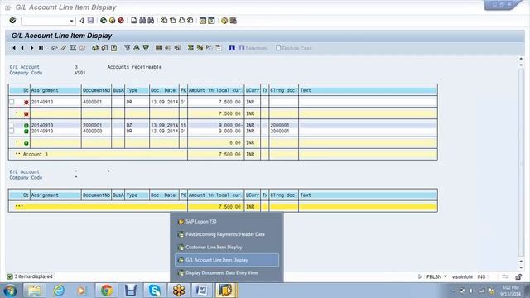Click the Print icon in standard toolbar
The image size is (530, 298).
[x=134, y=21]
